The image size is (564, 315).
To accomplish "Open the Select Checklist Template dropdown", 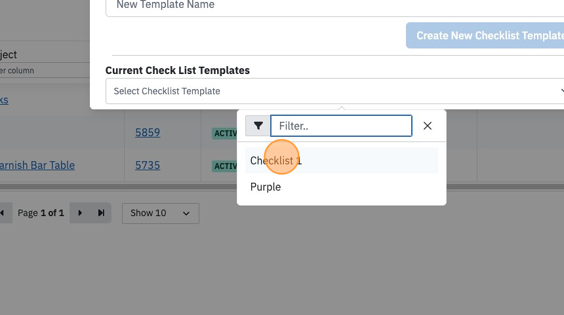I will click(334, 91).
